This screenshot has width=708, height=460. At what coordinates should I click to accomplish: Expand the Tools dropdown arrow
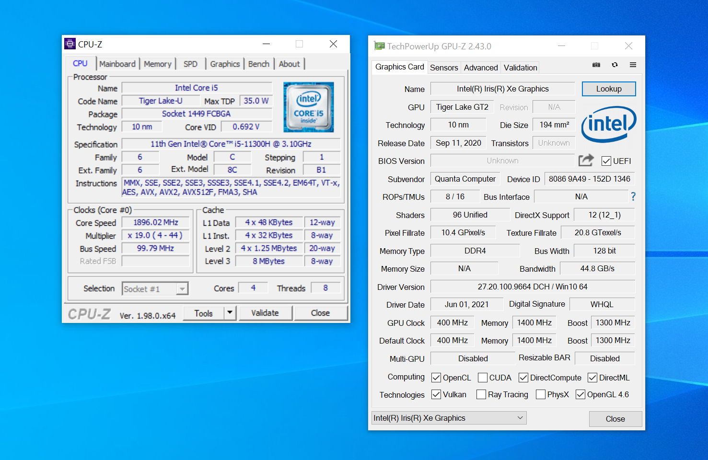(230, 313)
